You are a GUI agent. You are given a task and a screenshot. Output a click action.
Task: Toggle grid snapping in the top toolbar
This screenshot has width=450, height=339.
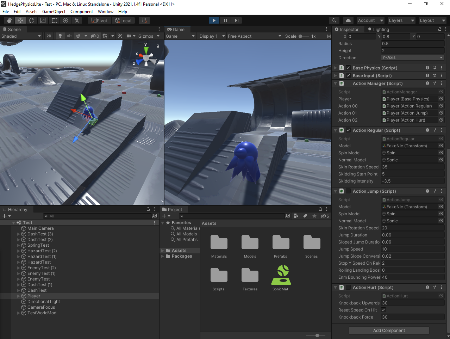(144, 20)
